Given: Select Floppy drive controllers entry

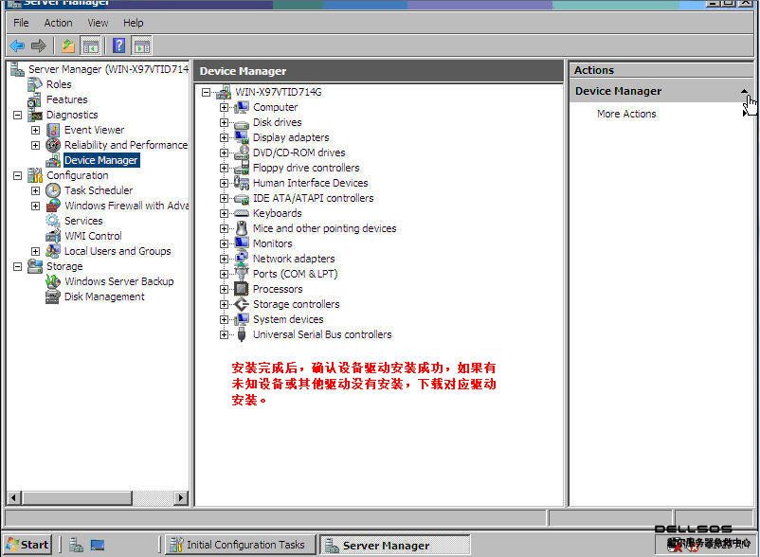Looking at the screenshot, I should (306, 168).
